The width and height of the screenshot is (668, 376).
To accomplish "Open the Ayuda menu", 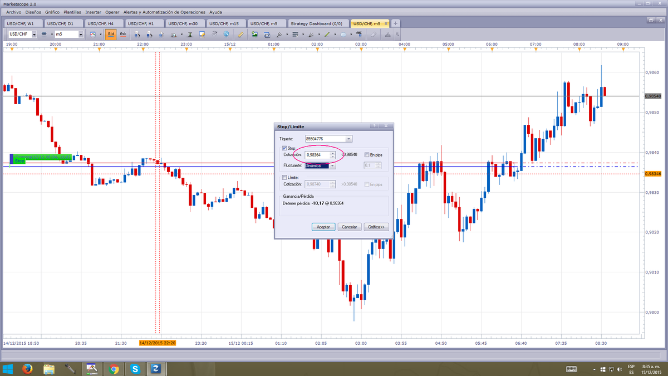I will 215,12.
